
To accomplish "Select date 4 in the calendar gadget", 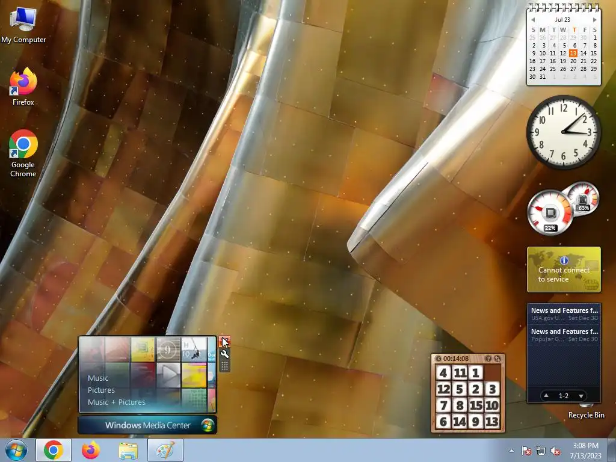I will pyautogui.click(x=554, y=45).
